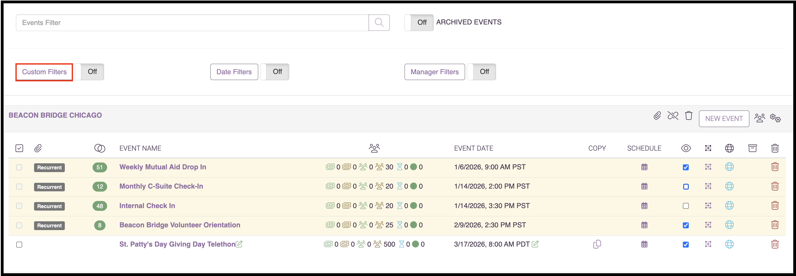
Task: Open schedule calendar for Weekly Mutual Aid Drop In
Action: tap(644, 167)
